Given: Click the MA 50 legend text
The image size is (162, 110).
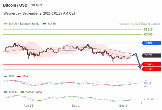Looking at the screenshot, I should click(x=52, y=24).
